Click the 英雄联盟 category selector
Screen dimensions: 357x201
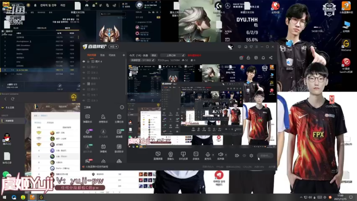142,60
